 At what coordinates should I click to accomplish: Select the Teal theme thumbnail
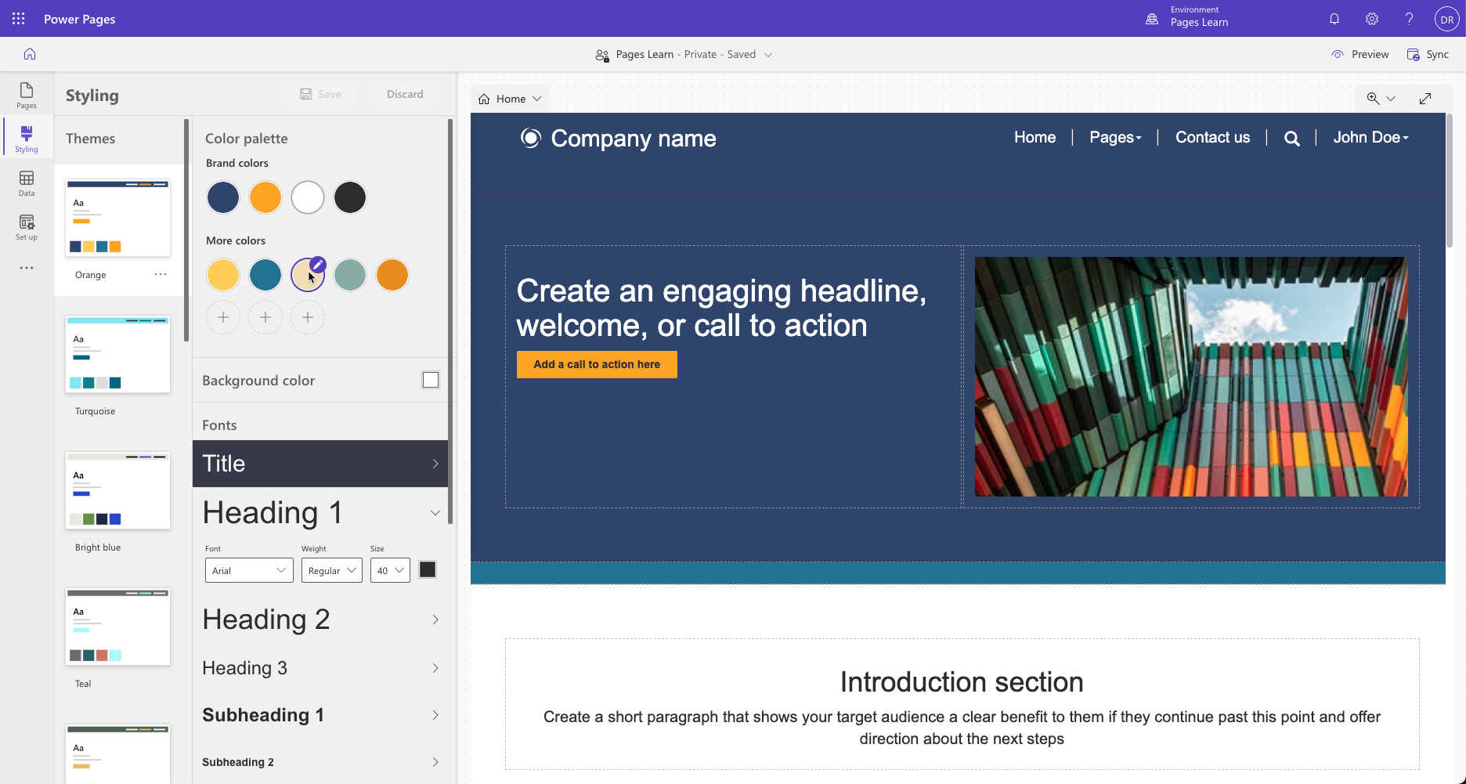coord(118,627)
